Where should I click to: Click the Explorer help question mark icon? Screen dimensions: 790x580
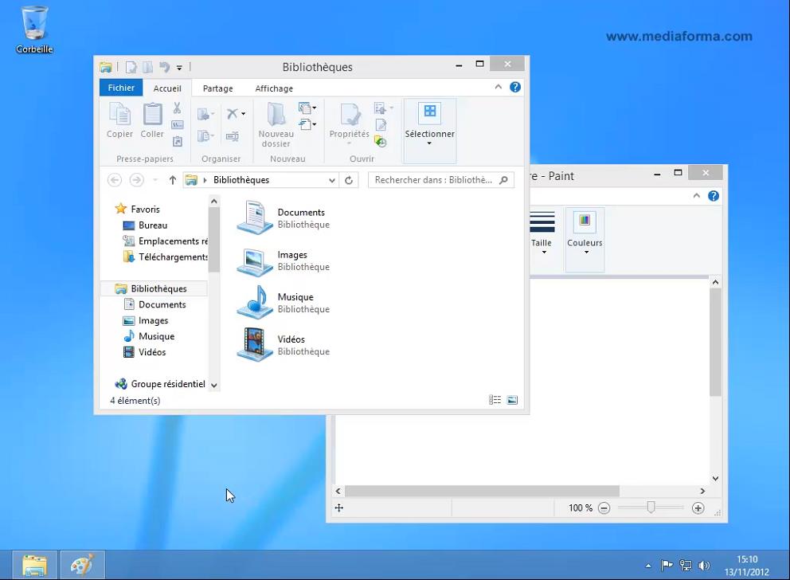(x=515, y=88)
